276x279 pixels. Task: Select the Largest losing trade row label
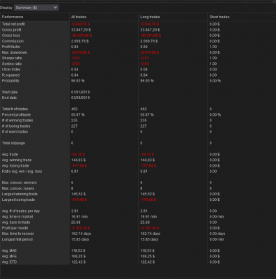[x=18, y=199]
